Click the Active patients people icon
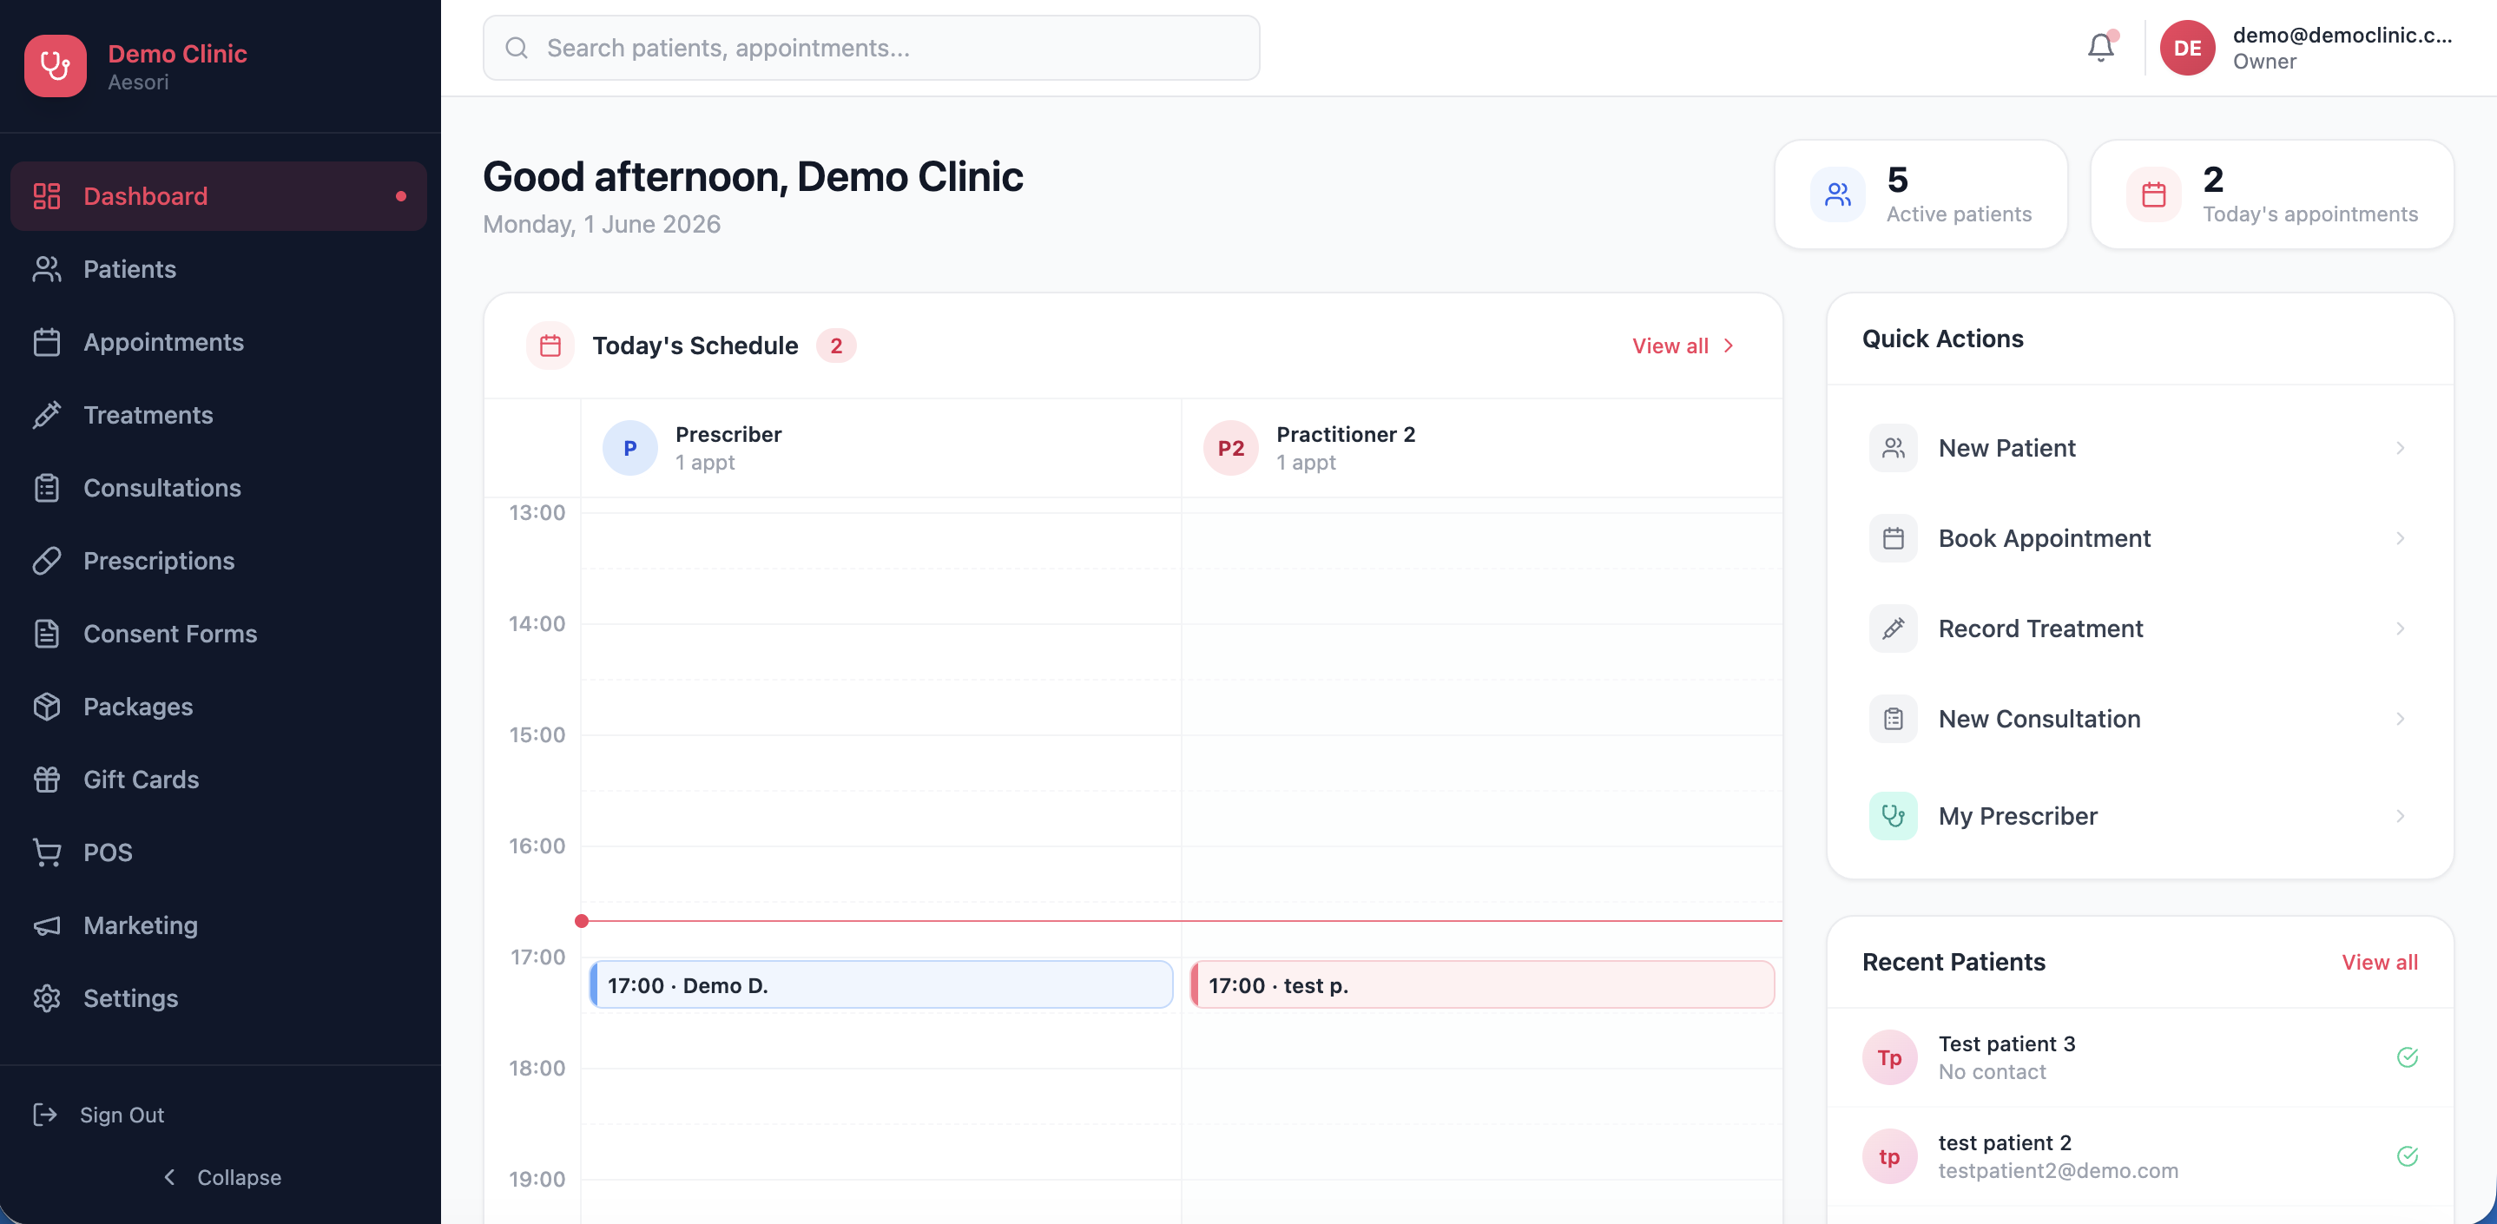 click(x=1837, y=194)
